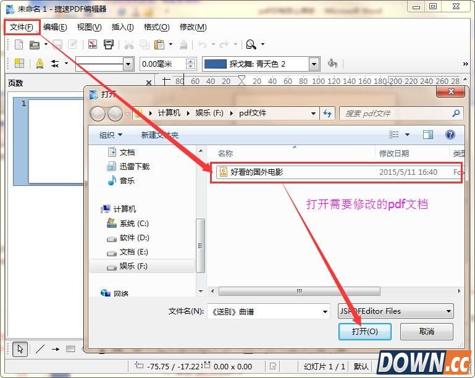Click the Redo arrow icon
The image size is (475, 378).
[x=224, y=45]
